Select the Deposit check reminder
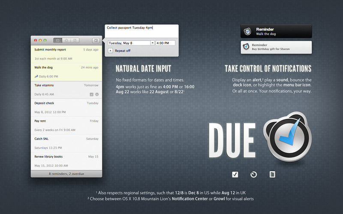Viewport: 343px width, 214px height. [x=66, y=108]
